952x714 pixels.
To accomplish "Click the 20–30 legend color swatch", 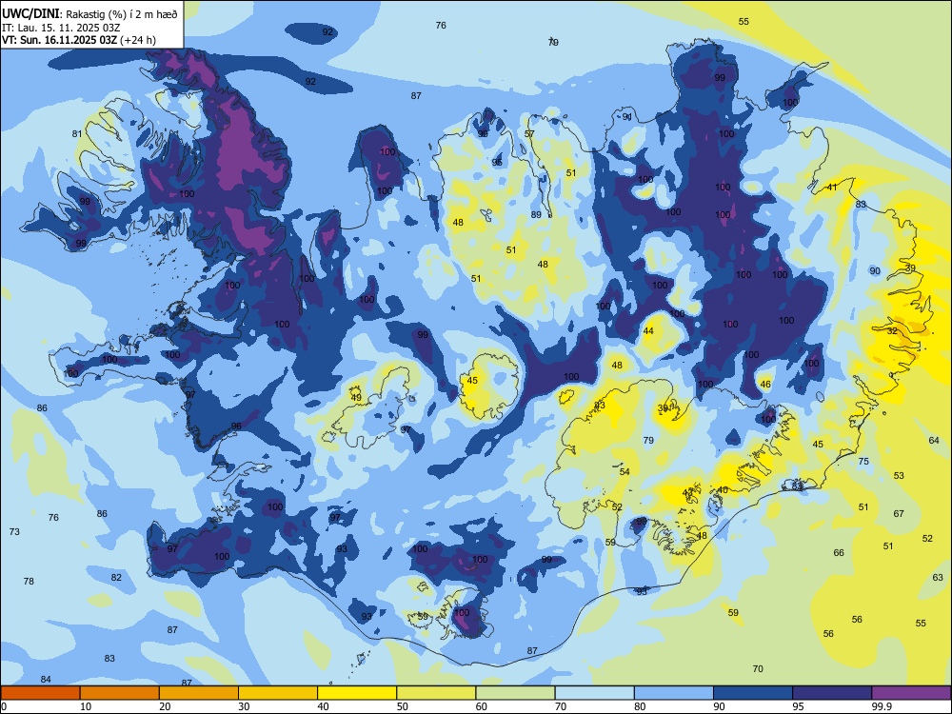I will [199, 693].
